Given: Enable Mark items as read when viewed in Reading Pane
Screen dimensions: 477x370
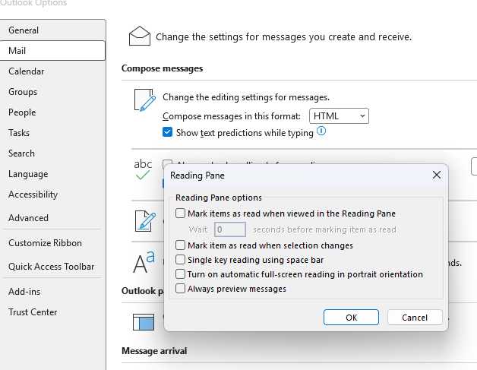Looking at the screenshot, I should [x=181, y=213].
